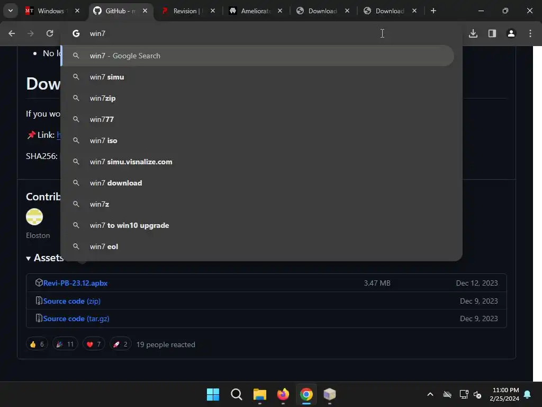Download Source code (zip)

coord(72,301)
